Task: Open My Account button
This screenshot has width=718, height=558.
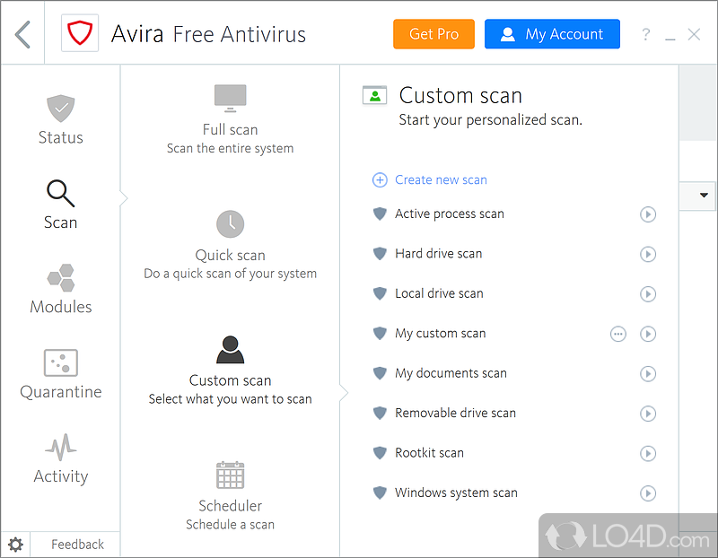Action: tap(552, 34)
